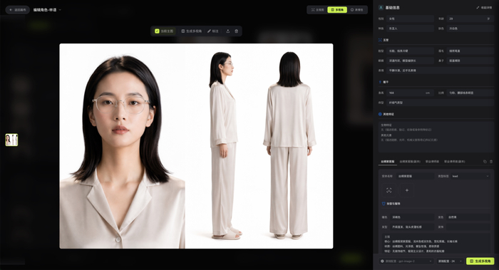
Task: Select the pencil 标注 annotate tool
Action: tap(213, 31)
